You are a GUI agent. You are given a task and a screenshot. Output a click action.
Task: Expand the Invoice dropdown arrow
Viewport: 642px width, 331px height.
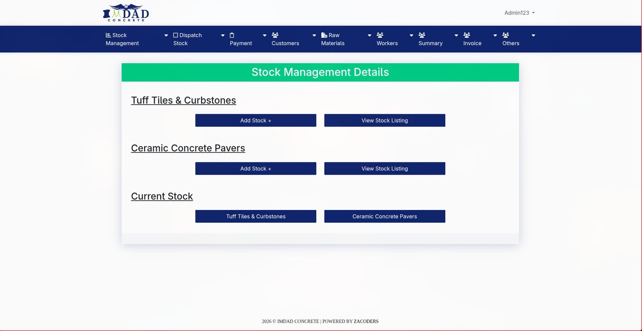tap(495, 36)
